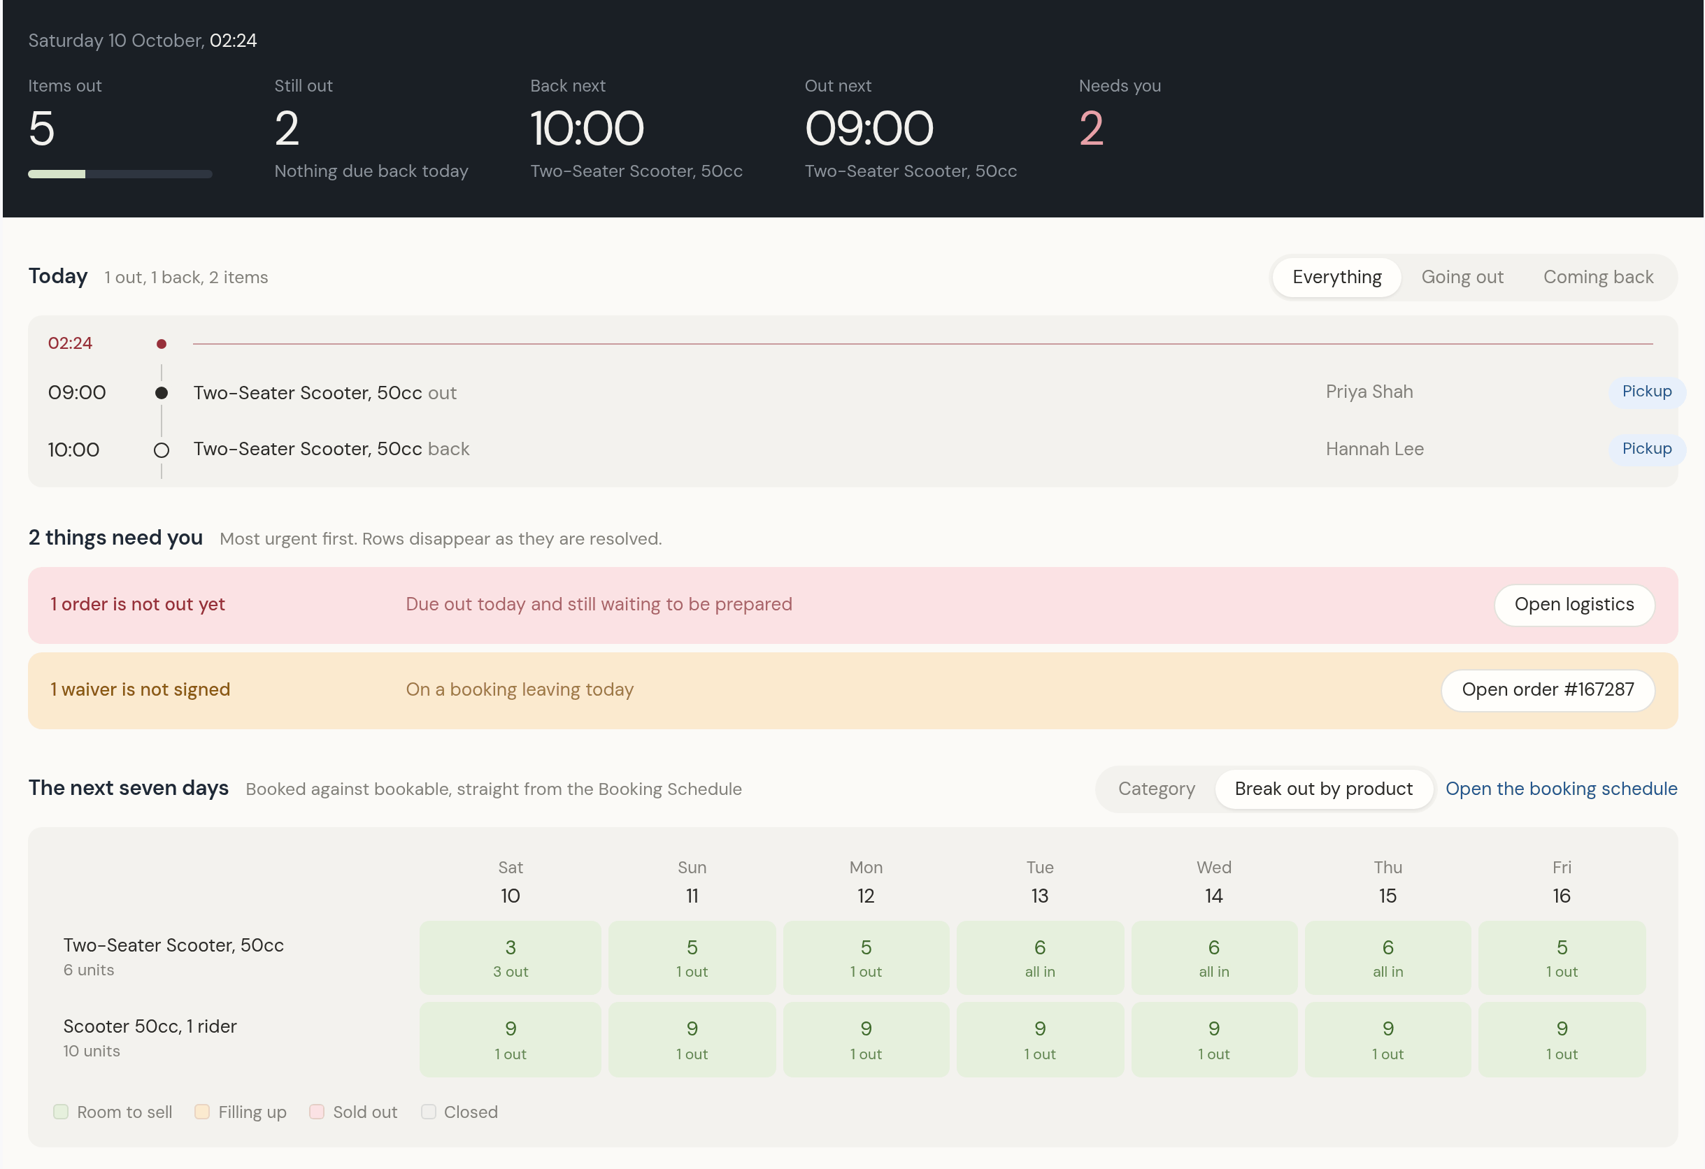Click the Pickup badge for Hannah Lee

coord(1646,449)
